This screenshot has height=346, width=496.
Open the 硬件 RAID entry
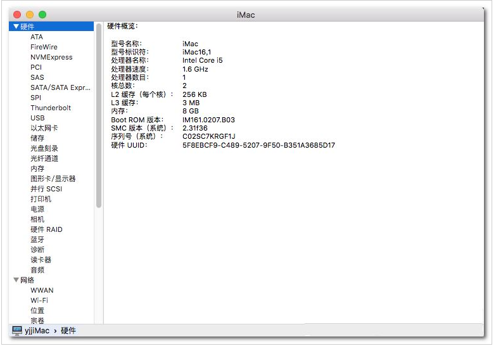46,229
